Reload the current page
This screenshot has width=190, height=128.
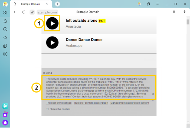(x=24, y=12)
